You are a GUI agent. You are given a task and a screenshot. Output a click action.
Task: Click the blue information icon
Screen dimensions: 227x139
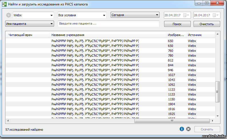182,129
